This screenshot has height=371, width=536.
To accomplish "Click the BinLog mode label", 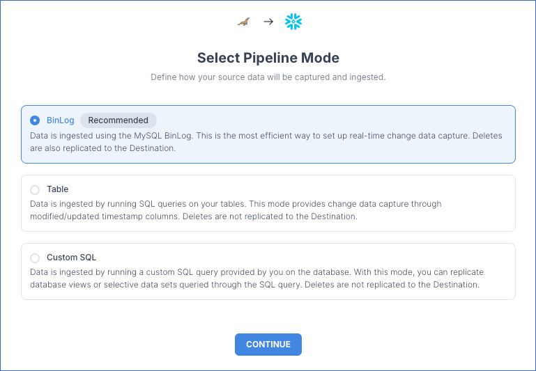I will [61, 120].
